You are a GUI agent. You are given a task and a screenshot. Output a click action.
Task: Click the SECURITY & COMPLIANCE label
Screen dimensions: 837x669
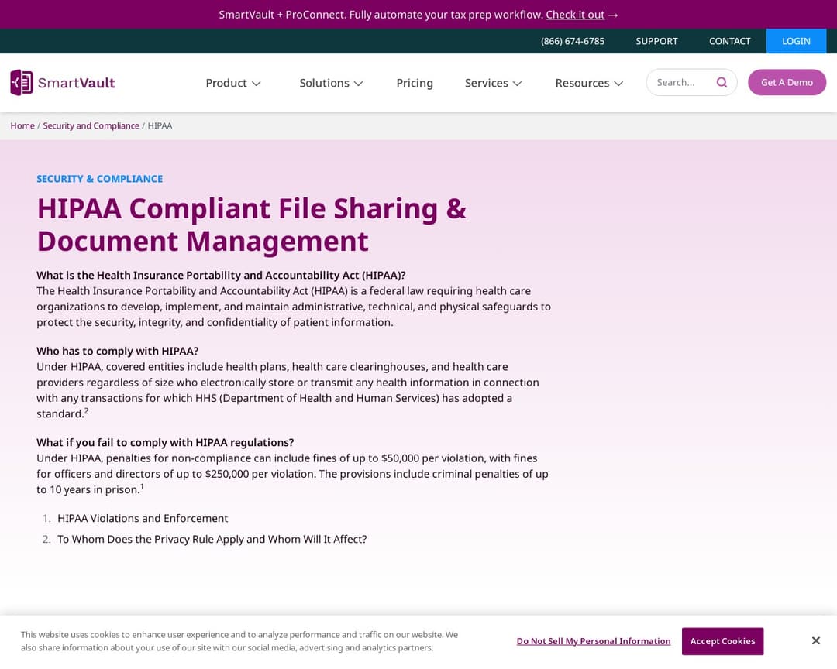[99, 179]
